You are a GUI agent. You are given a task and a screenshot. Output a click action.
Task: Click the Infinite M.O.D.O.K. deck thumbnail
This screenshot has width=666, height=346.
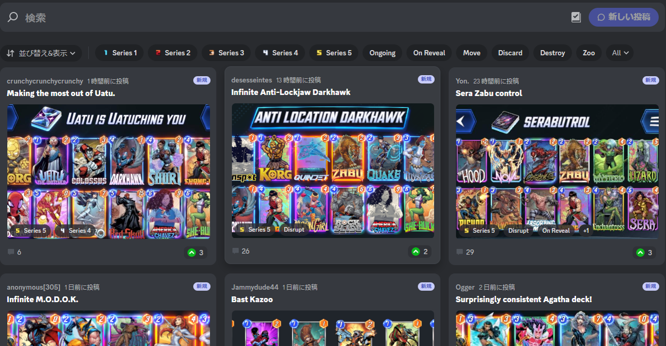[x=109, y=329]
